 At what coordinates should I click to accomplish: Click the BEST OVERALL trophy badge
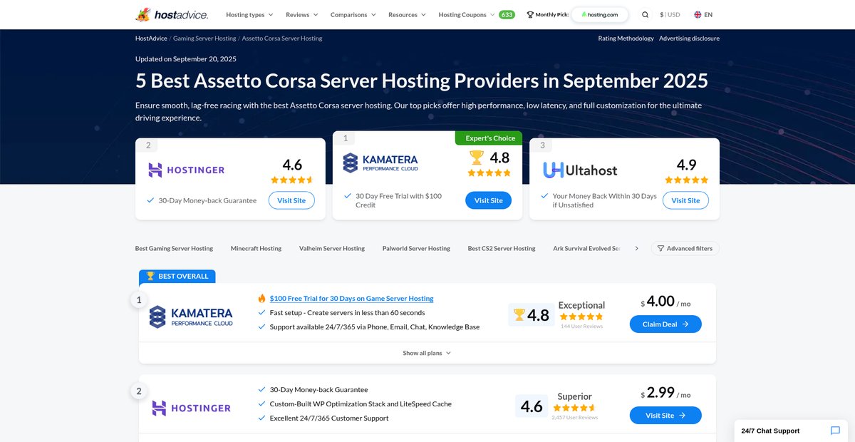pos(177,276)
